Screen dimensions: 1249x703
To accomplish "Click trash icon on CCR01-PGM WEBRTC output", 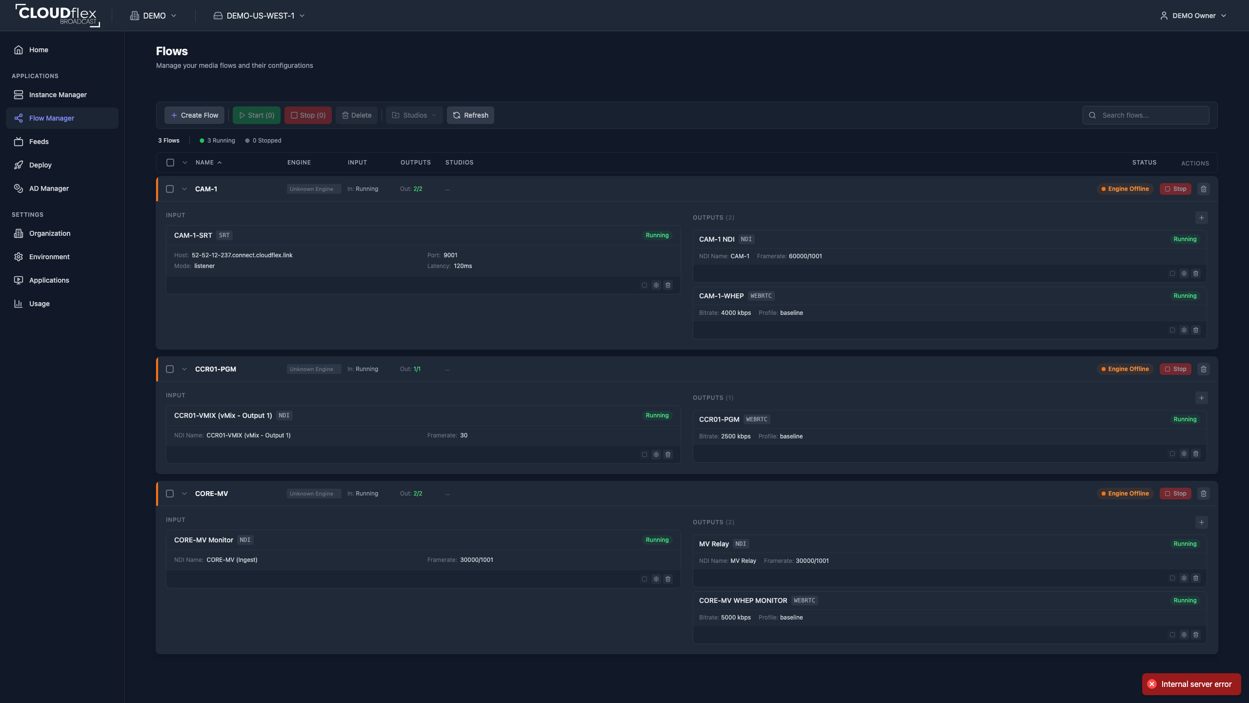I will (1196, 454).
